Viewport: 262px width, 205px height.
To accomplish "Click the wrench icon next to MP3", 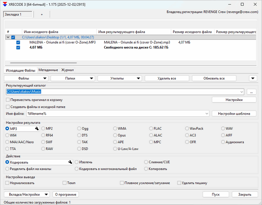I will pos(37,129).
